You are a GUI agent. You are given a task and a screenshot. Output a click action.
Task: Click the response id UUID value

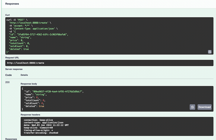58,92
